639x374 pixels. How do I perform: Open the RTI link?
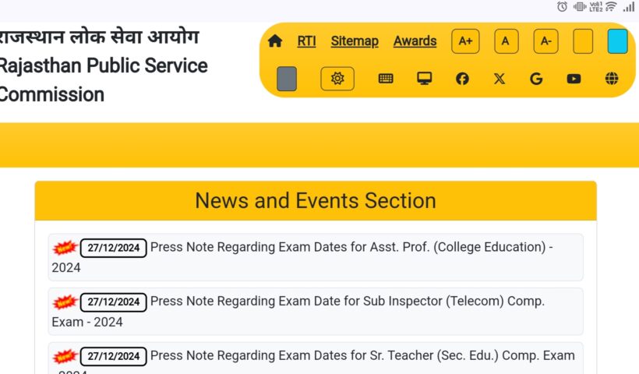click(x=306, y=41)
